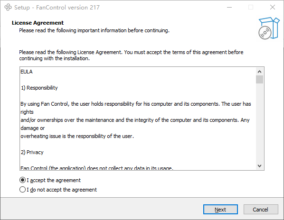Minimize the Setup window
This screenshot has height=220, width=284.
coord(229,7)
